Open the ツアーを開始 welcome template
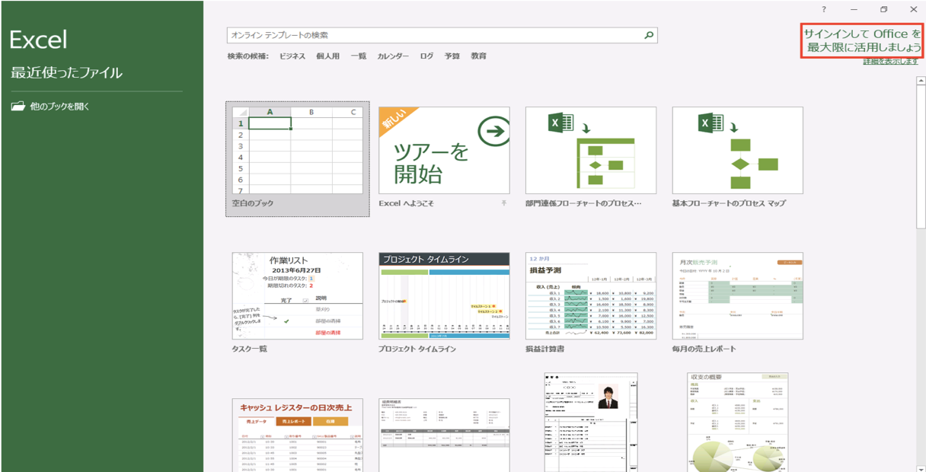The width and height of the screenshot is (926, 472). click(444, 151)
